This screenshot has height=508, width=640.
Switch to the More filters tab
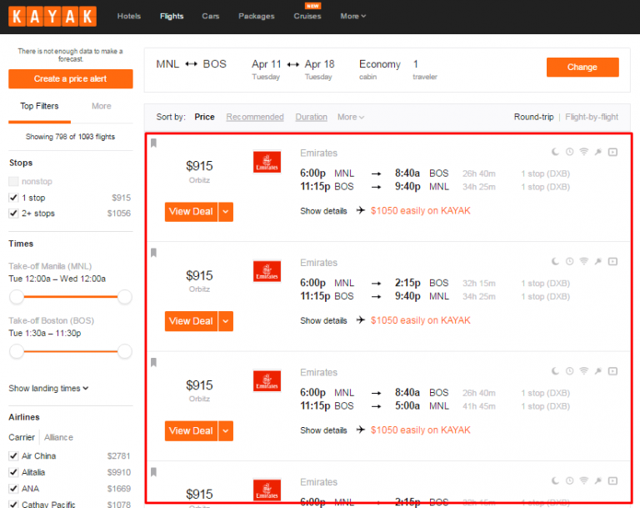click(x=101, y=106)
